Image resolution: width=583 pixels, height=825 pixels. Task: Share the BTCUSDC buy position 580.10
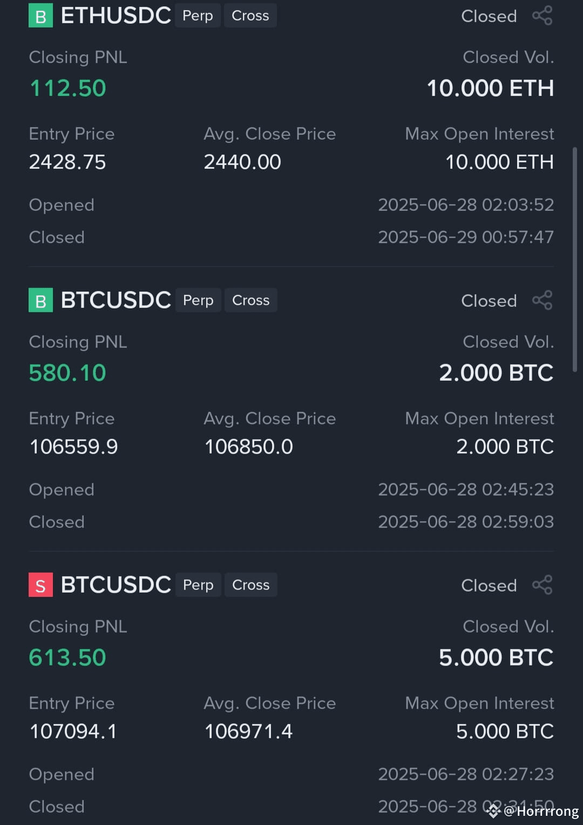point(543,300)
